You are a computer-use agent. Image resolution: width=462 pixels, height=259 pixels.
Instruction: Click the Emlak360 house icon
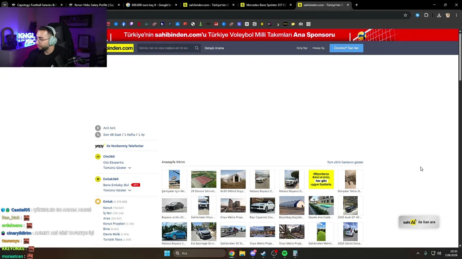(x=98, y=179)
